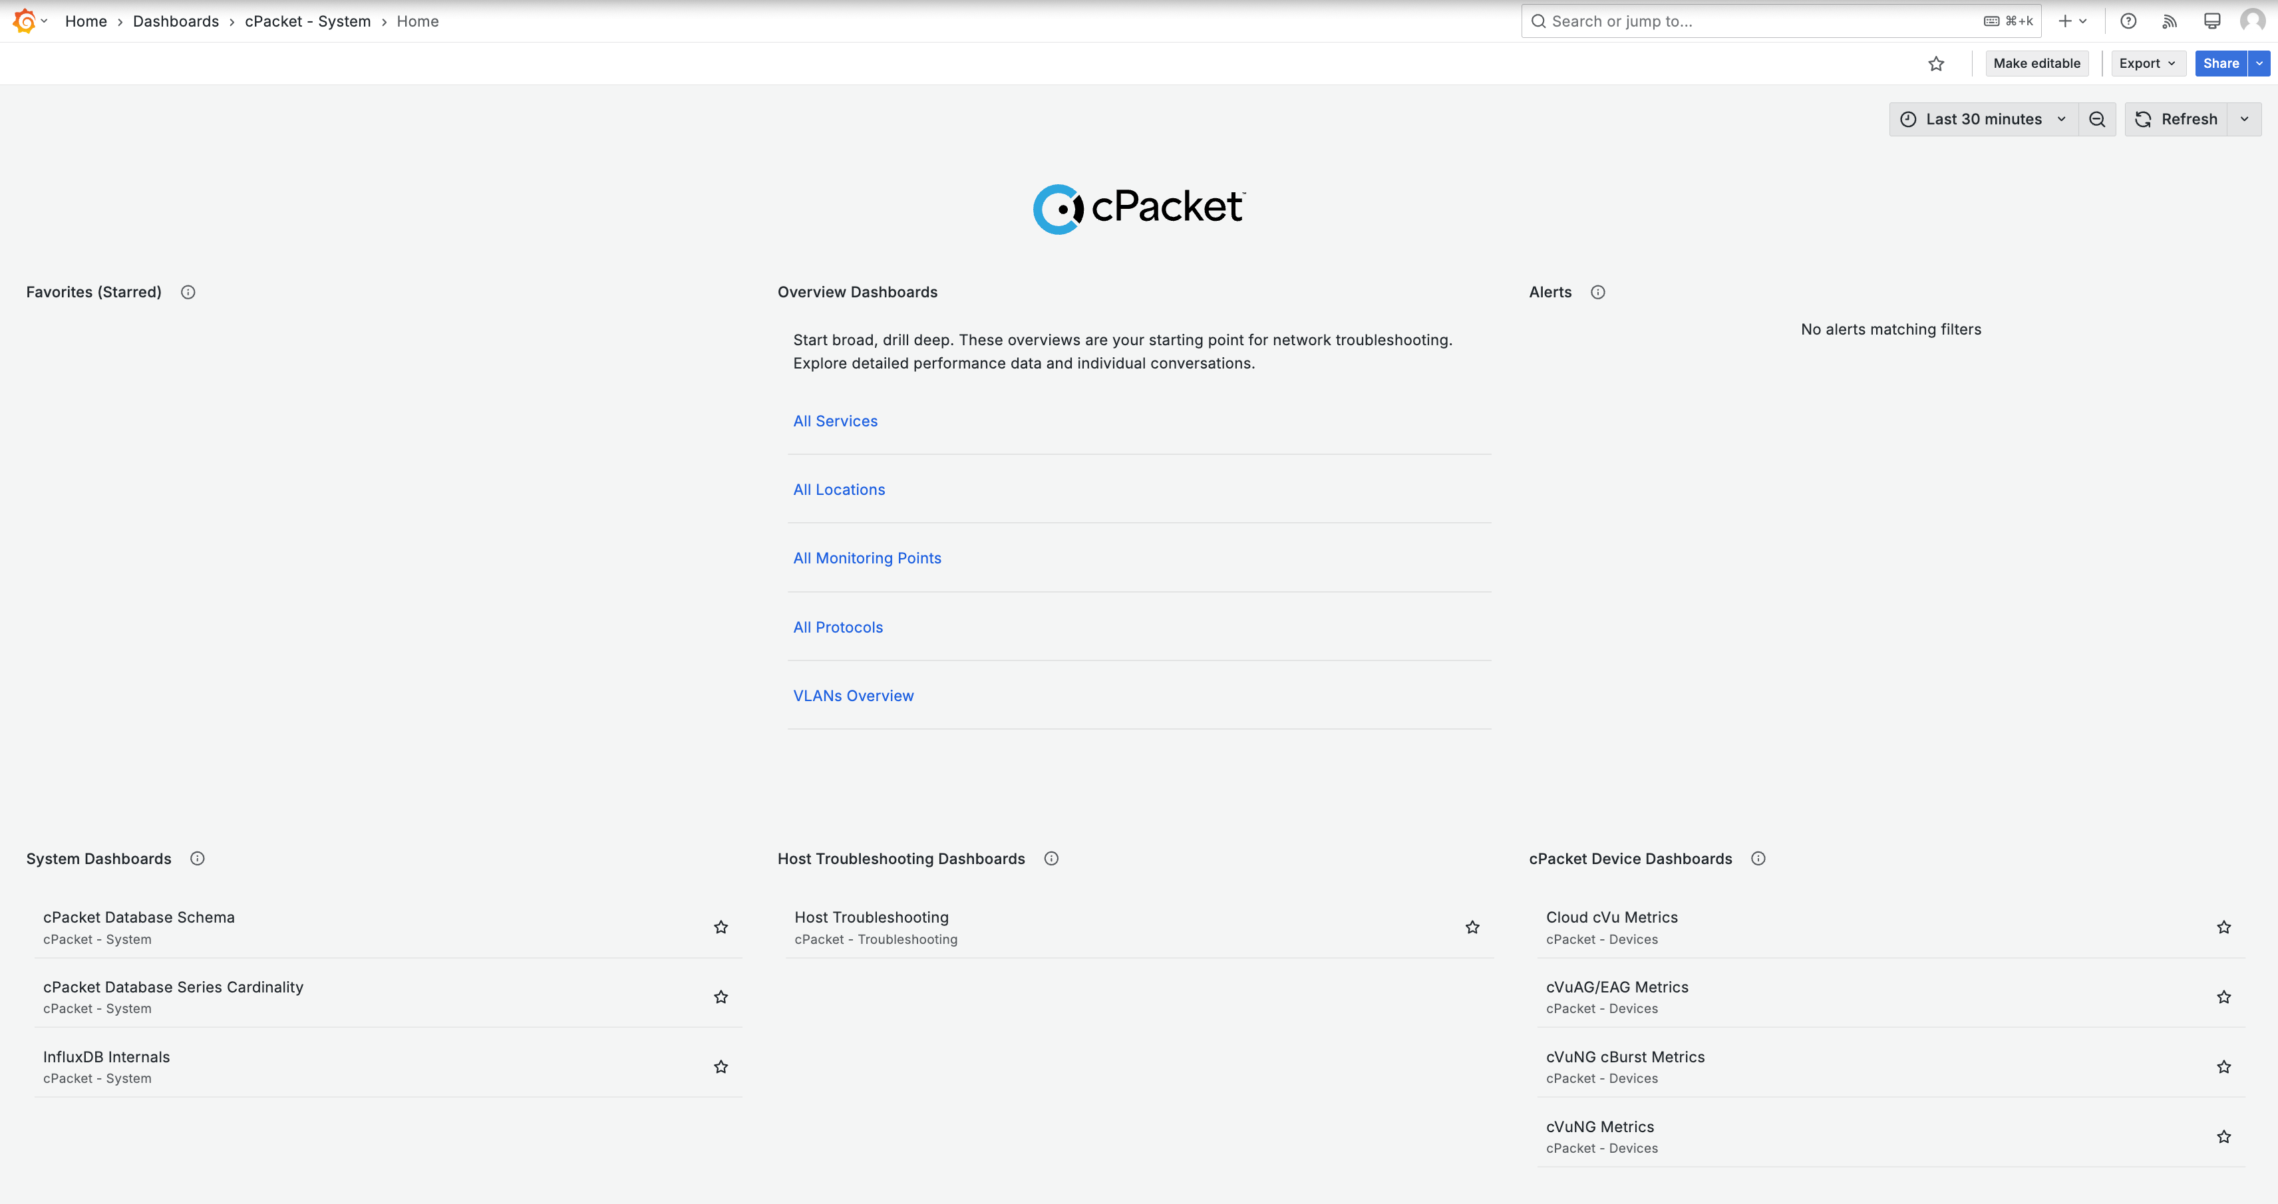Expand the plus New menu dropdown
Image resolution: width=2278 pixels, height=1204 pixels.
point(2072,21)
